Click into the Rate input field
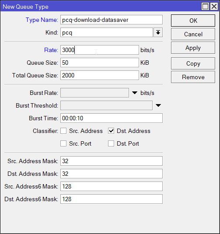 [x=100, y=50]
